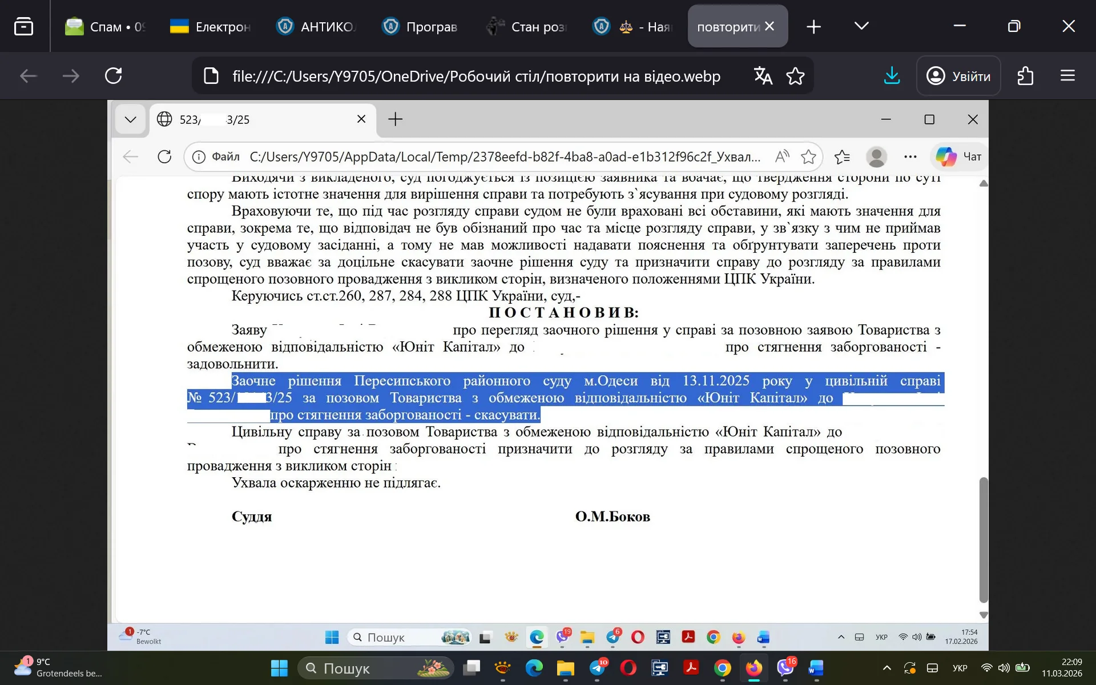The width and height of the screenshot is (1096, 685).
Task: Expand the list all tabs chevron
Action: coord(861,26)
